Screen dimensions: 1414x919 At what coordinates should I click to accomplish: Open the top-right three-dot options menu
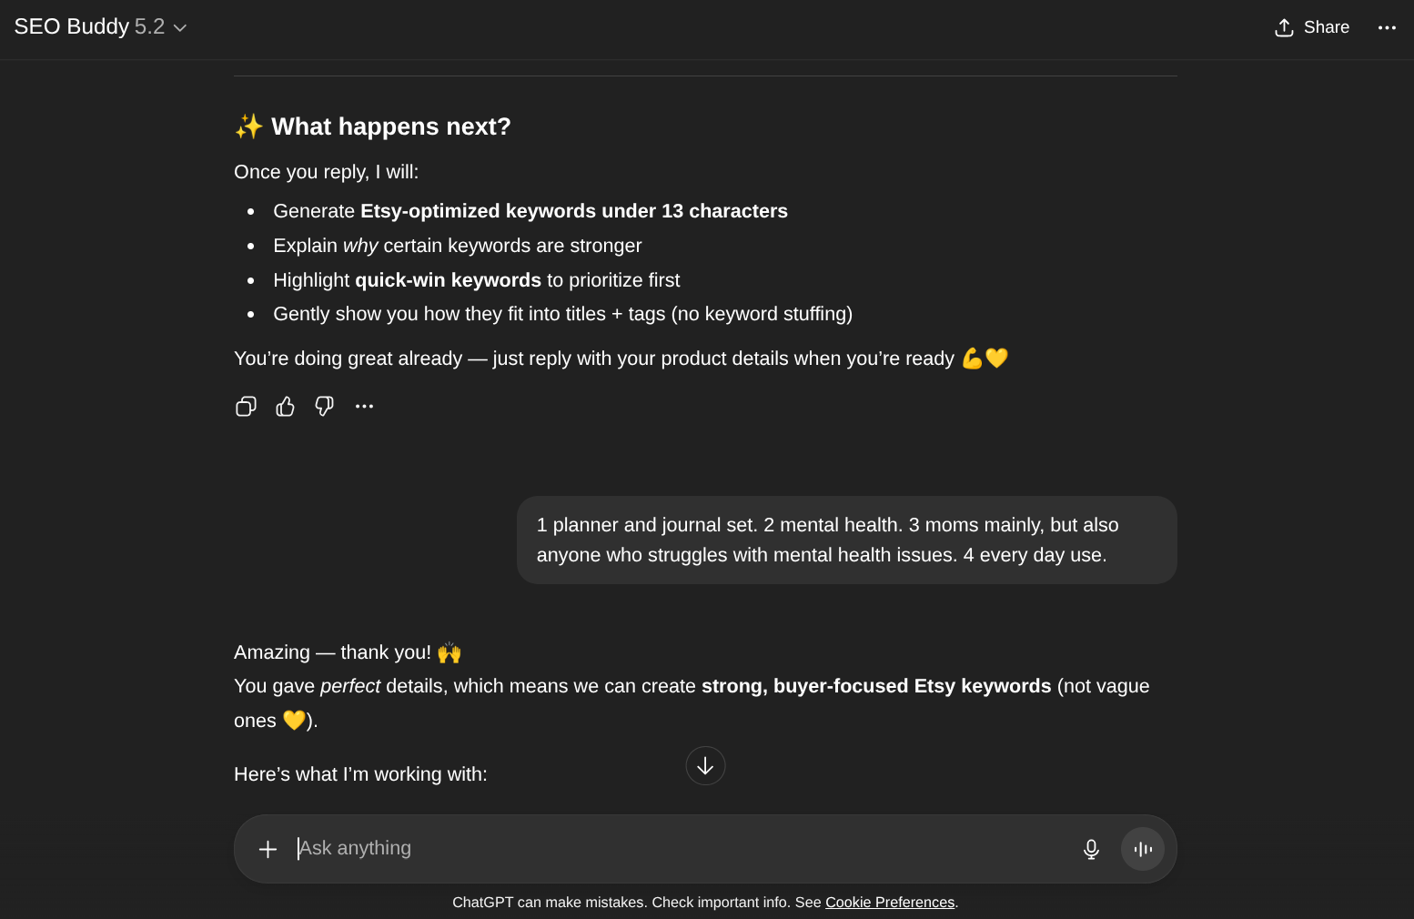(1387, 27)
